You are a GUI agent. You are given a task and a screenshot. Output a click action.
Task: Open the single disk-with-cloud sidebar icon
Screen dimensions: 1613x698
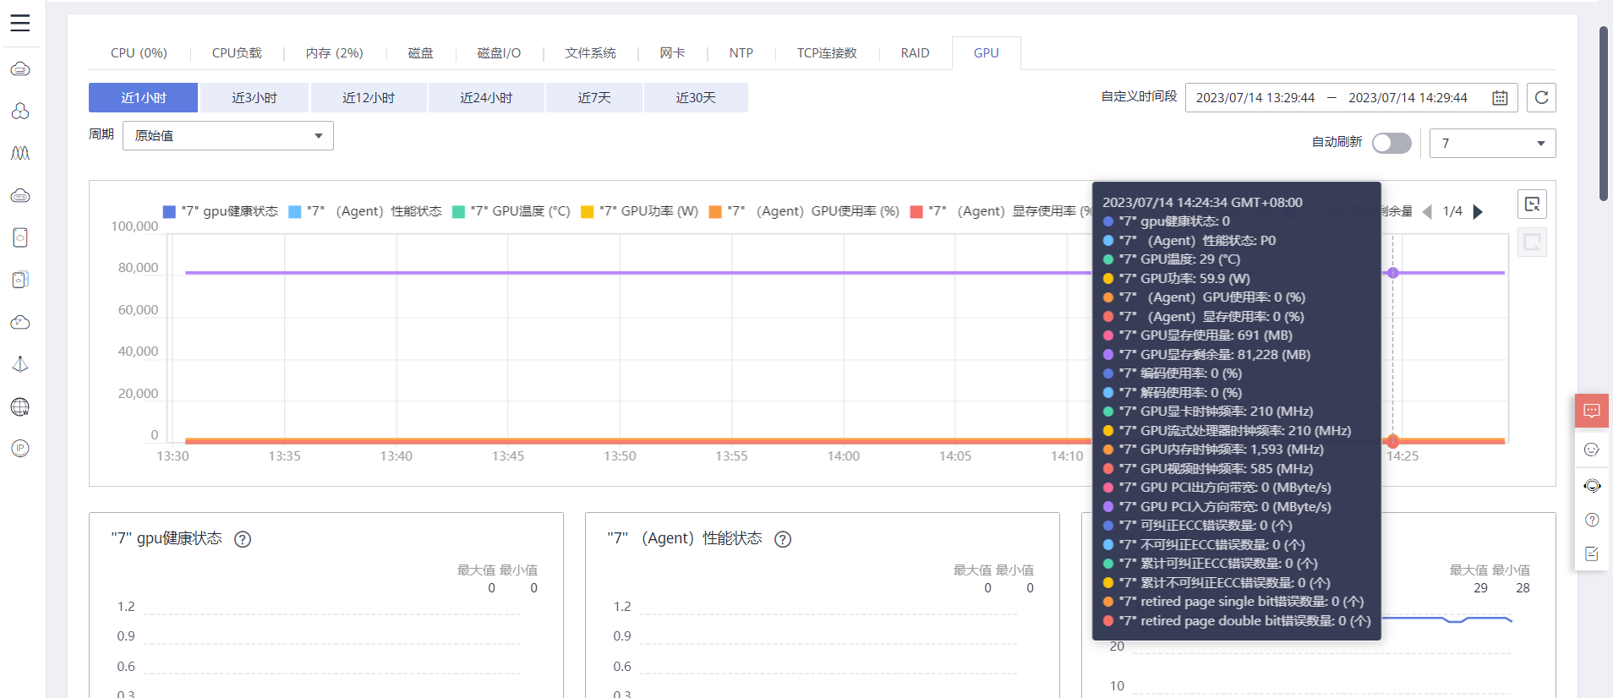click(x=20, y=237)
